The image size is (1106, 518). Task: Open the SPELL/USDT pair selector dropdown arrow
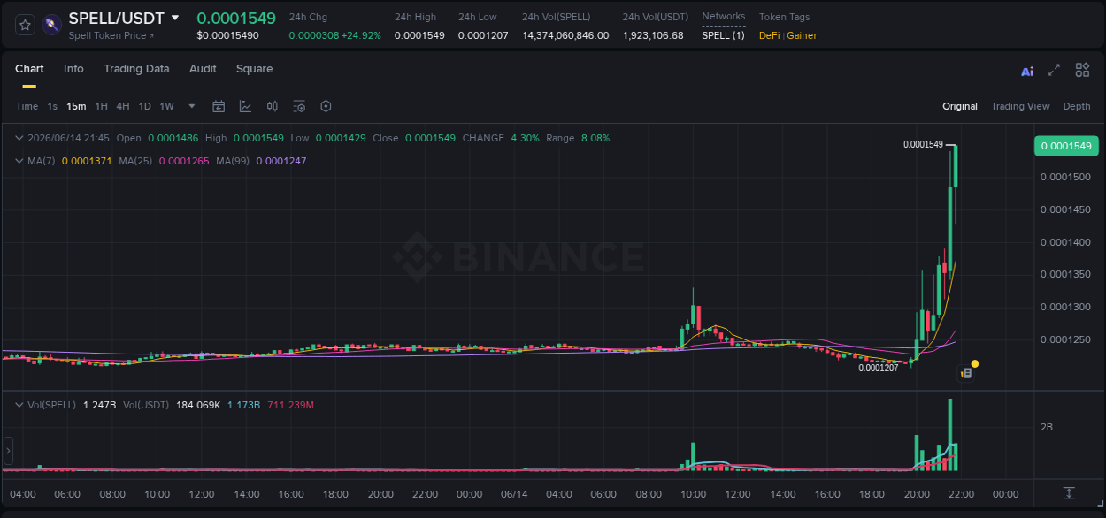click(x=175, y=18)
